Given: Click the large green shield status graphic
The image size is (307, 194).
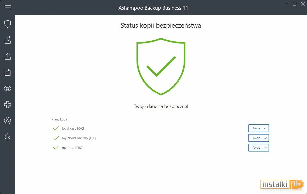Looking at the screenshot, I should tap(161, 66).
